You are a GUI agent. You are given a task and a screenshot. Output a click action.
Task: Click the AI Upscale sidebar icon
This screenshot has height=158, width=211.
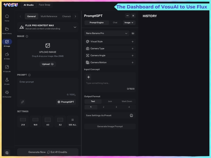tap(7, 67)
